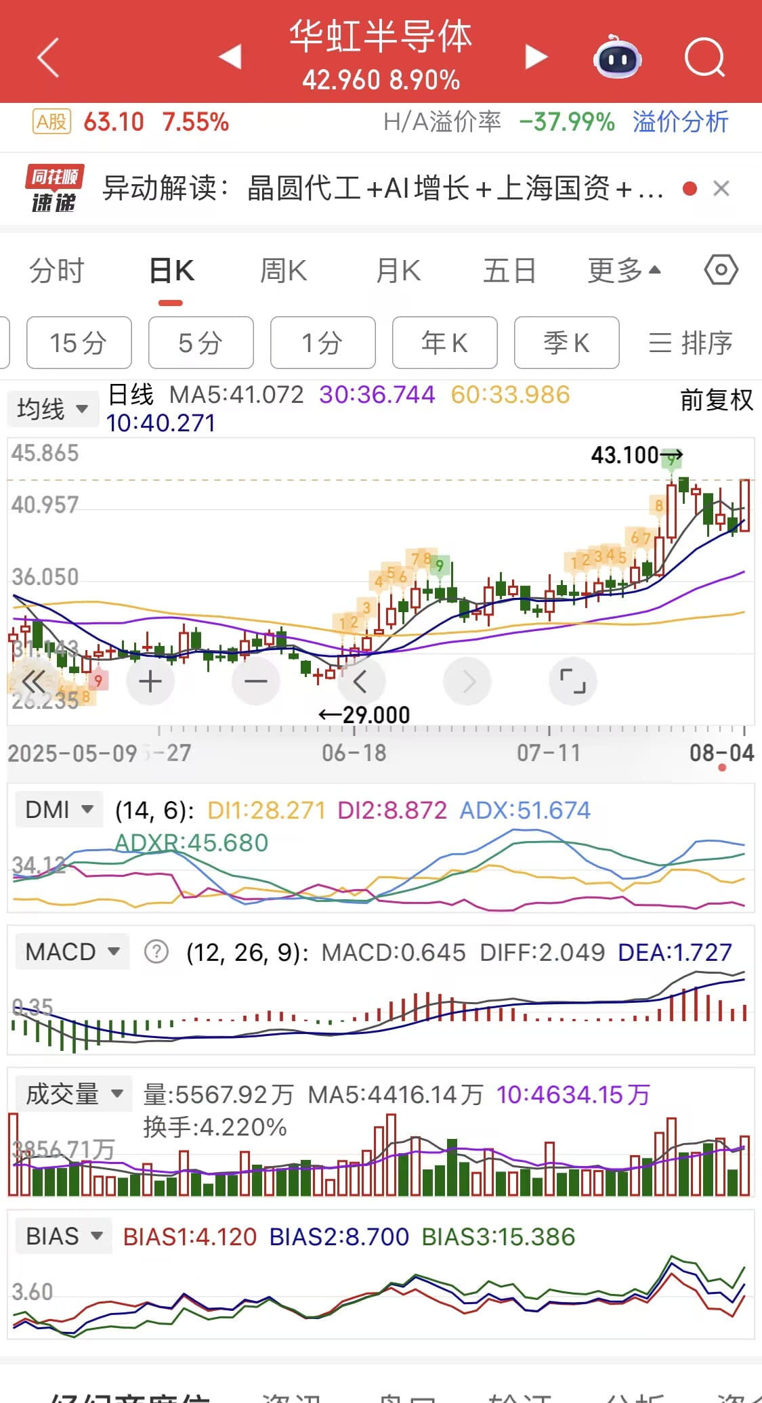The height and width of the screenshot is (1403, 762).
Task: Tap the DEA:1.727 value
Action: [x=675, y=952]
